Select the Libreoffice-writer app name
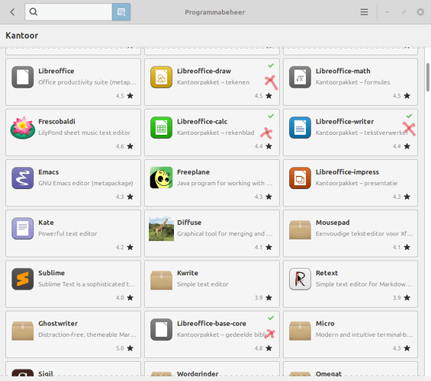The height and width of the screenshot is (381, 431). tap(344, 121)
